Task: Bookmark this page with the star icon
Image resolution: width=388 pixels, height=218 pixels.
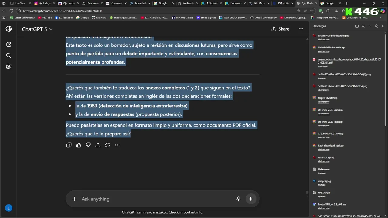Action: [x=312, y=11]
